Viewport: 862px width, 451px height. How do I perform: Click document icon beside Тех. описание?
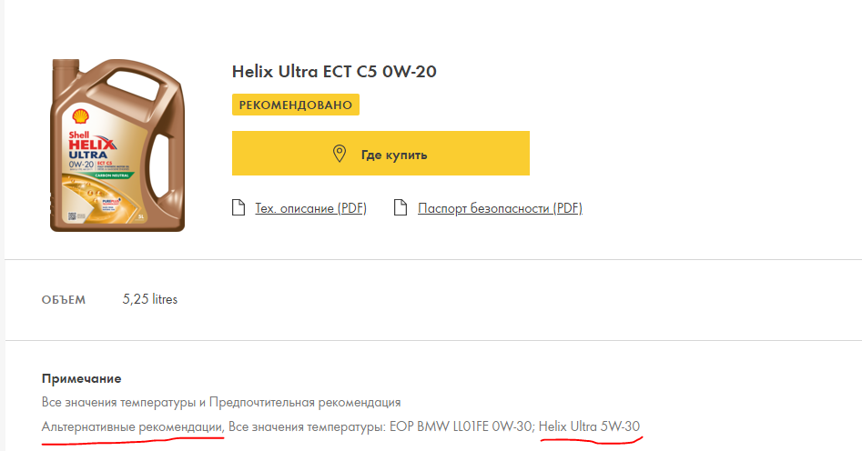[x=238, y=207]
